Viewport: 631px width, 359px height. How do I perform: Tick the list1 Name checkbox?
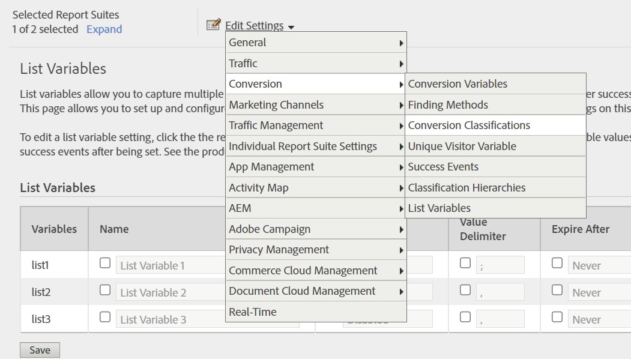[x=105, y=263]
